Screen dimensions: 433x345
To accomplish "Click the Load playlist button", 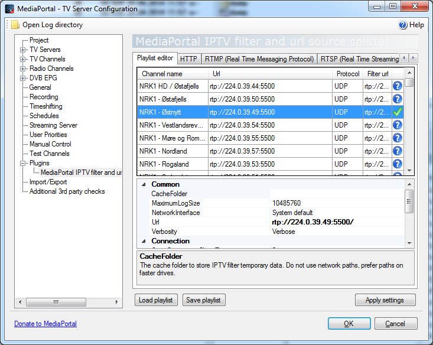I will (x=156, y=300).
